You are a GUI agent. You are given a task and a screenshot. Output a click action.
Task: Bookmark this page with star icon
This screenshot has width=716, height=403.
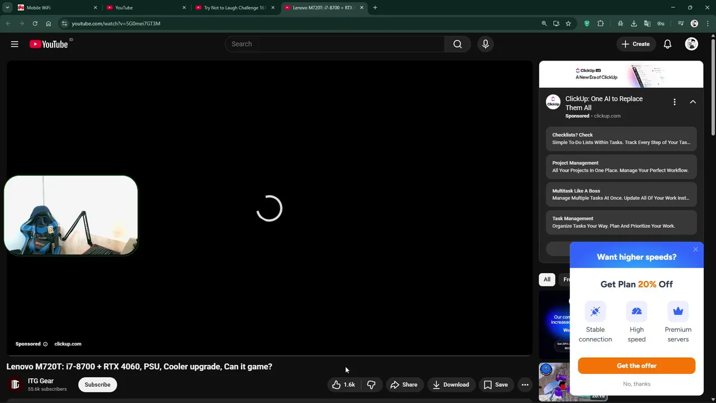[568, 24]
